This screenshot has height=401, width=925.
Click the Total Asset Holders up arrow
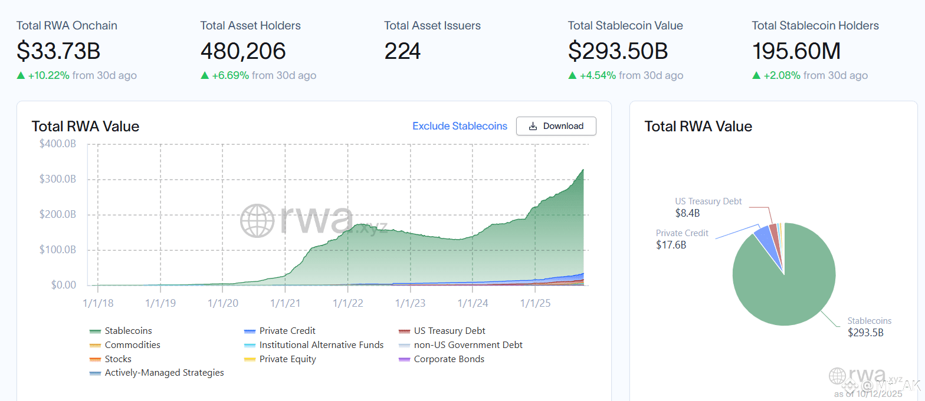pos(205,75)
